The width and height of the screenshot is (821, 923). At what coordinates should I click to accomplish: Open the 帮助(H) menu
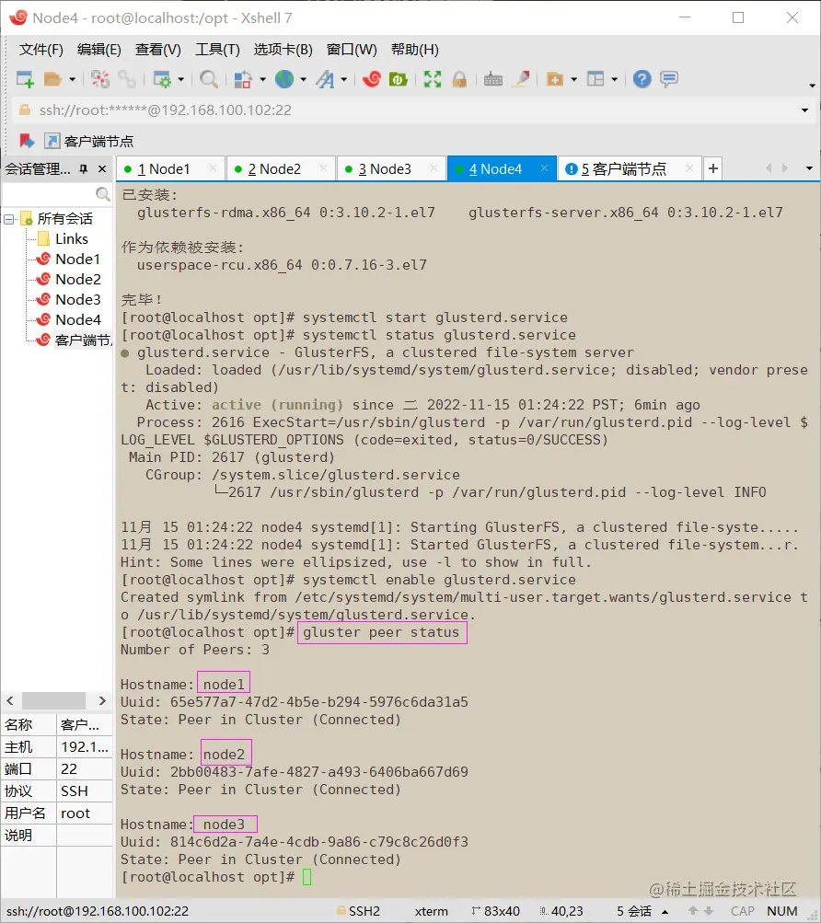click(414, 50)
